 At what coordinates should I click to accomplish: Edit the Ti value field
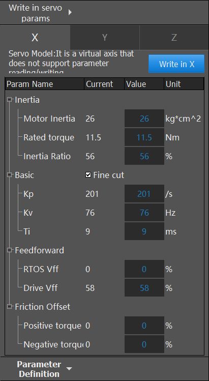(144, 231)
